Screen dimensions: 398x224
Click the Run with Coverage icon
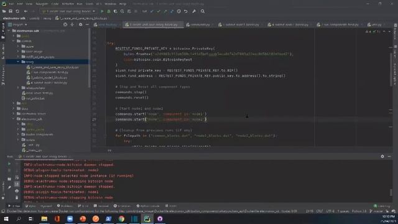click(x=116, y=11)
